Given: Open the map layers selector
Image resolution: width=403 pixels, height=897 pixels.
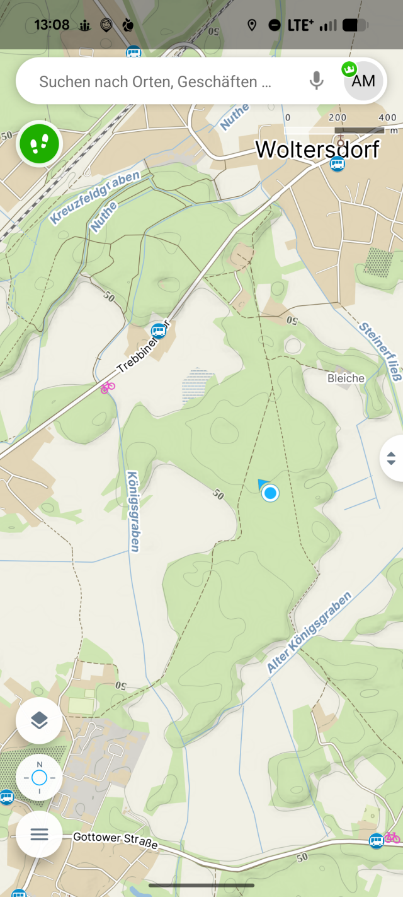Looking at the screenshot, I should pyautogui.click(x=39, y=720).
